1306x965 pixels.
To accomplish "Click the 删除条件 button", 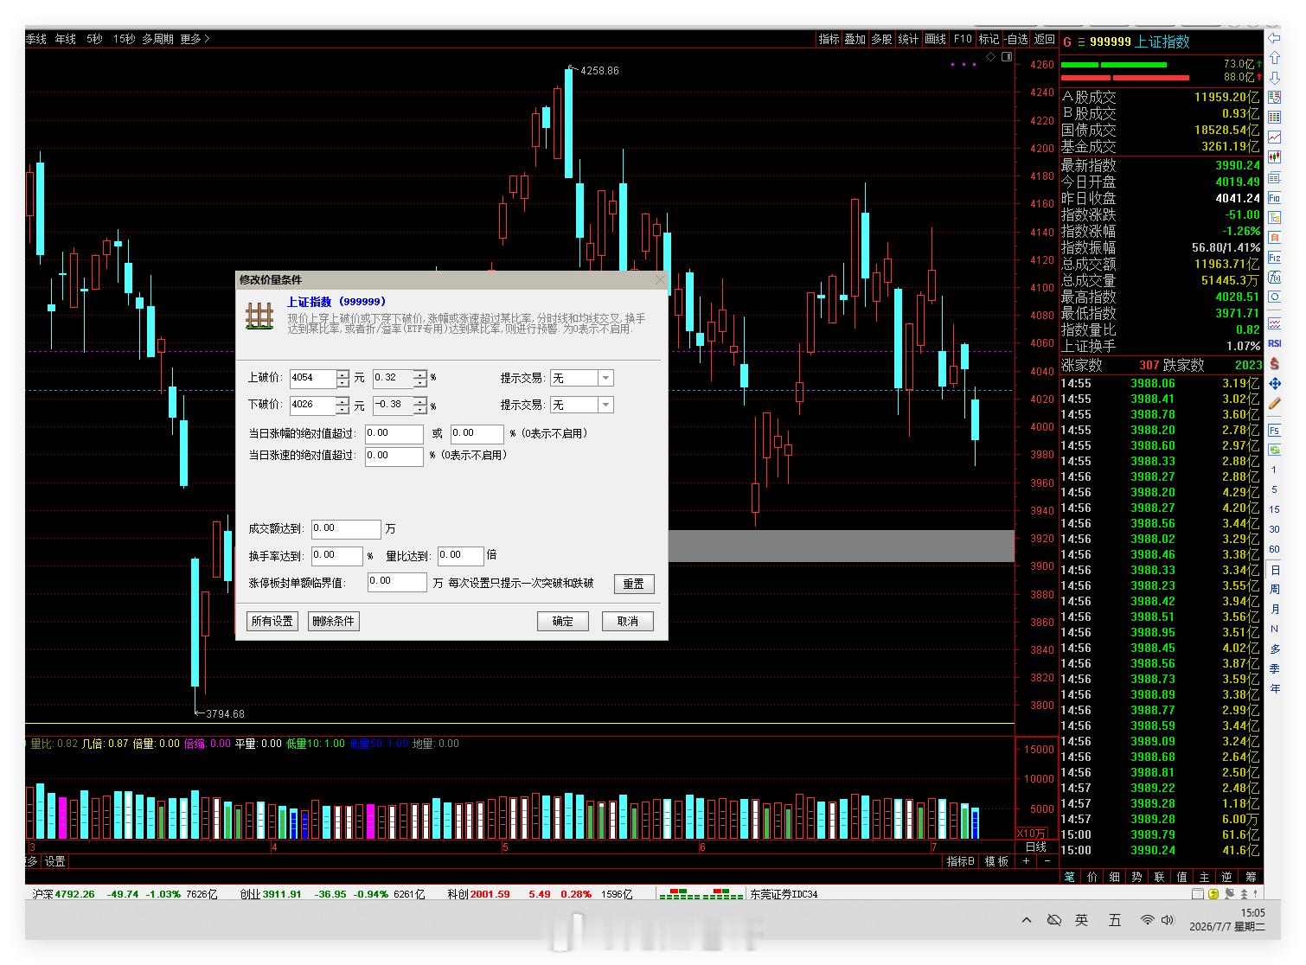I will (x=333, y=621).
